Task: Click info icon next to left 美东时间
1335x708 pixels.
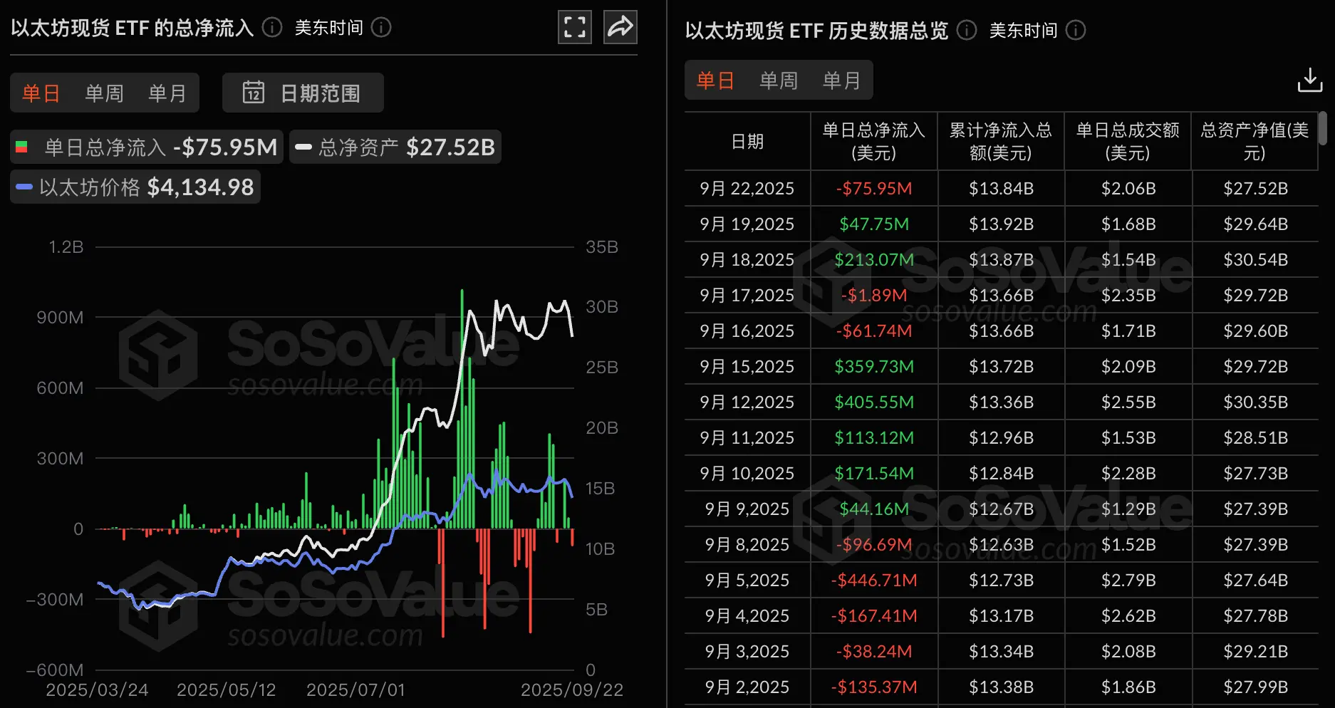Action: point(382,28)
